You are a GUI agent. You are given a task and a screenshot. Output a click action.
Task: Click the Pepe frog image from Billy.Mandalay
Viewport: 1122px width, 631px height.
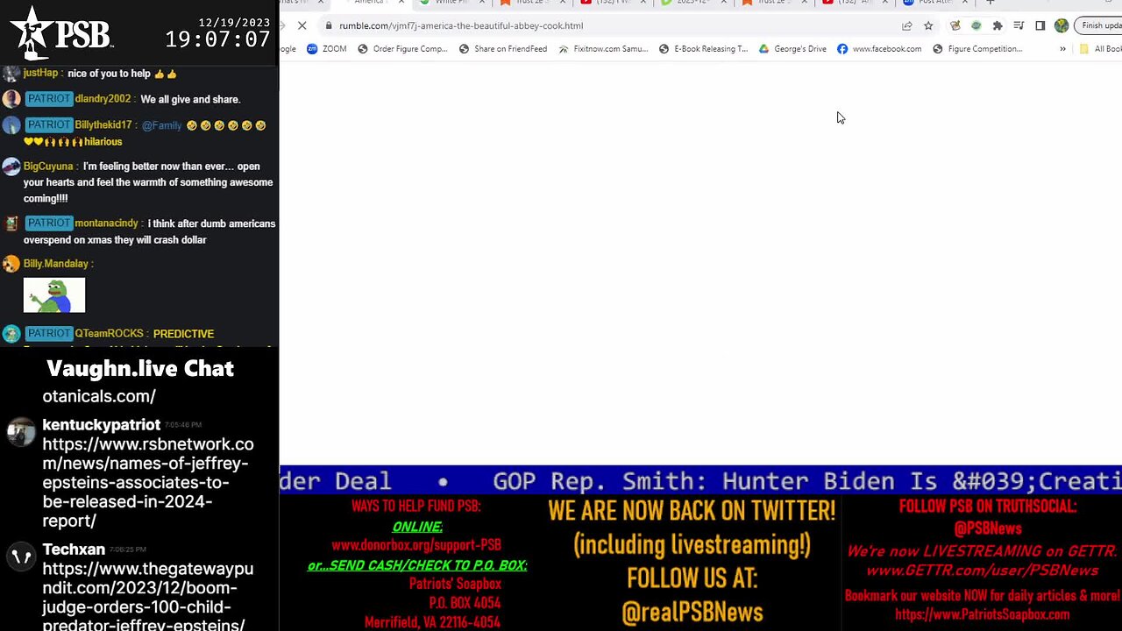(54, 295)
